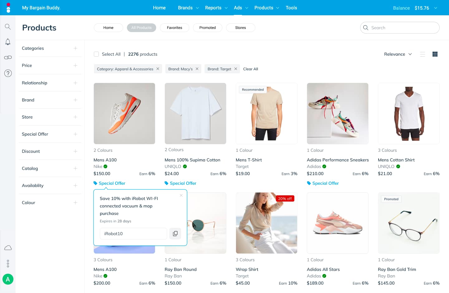Open the vertical three-dots more menu
This screenshot has width=449, height=293.
(8, 264)
